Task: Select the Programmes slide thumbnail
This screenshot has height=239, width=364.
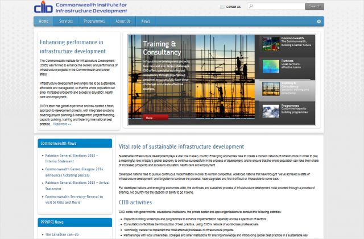Action: 271,111
